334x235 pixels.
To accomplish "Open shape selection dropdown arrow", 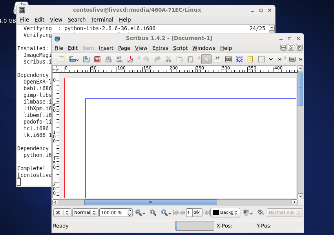I will [271, 59].
